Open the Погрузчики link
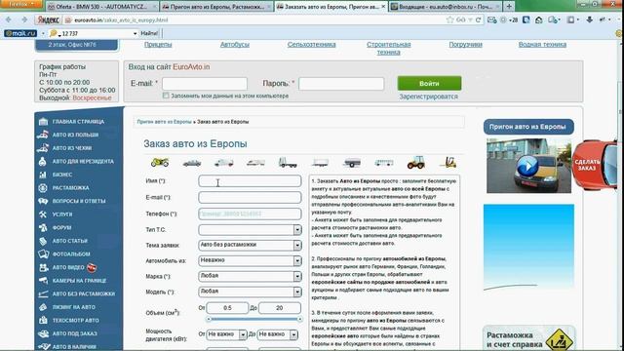 [x=466, y=45]
